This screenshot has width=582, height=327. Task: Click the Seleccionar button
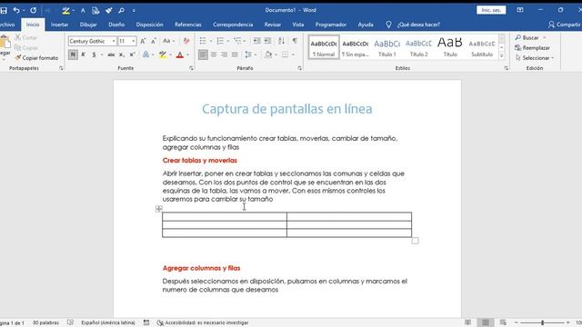coord(534,58)
